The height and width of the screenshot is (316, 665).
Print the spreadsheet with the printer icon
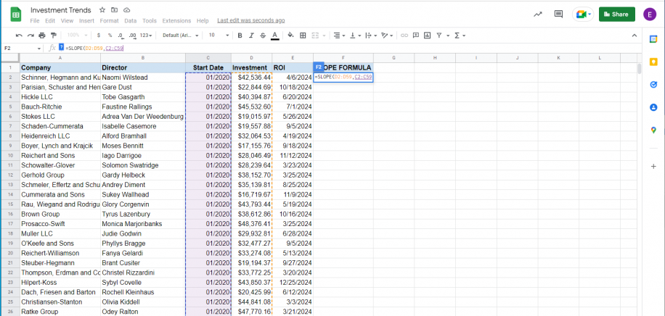click(x=41, y=36)
